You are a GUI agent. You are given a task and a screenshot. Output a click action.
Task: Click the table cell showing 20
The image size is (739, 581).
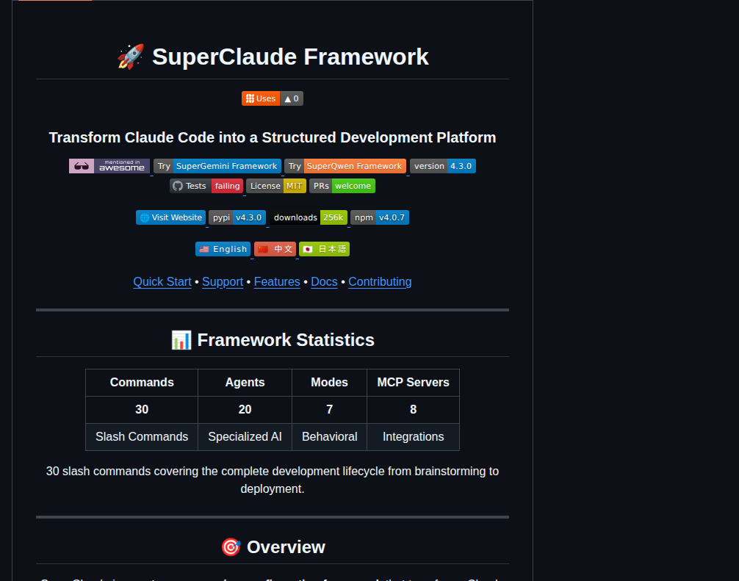[x=245, y=409]
